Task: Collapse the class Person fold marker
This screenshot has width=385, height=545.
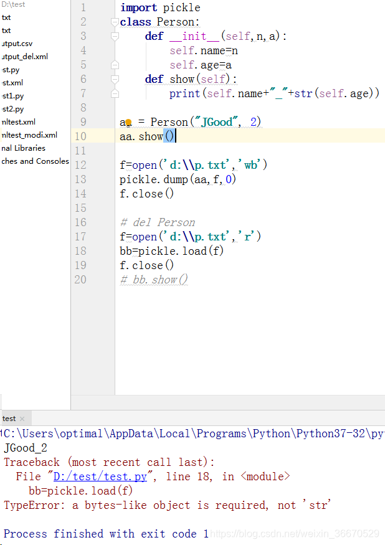Action: click(115, 22)
